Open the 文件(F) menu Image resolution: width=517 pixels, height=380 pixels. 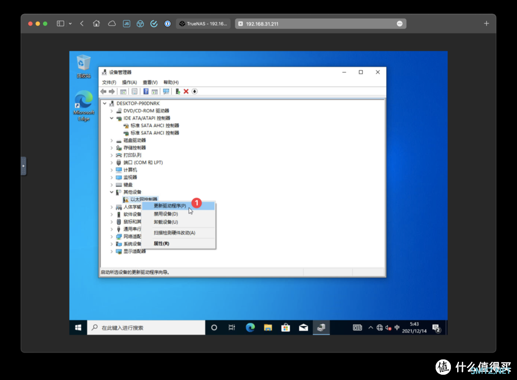click(x=109, y=82)
